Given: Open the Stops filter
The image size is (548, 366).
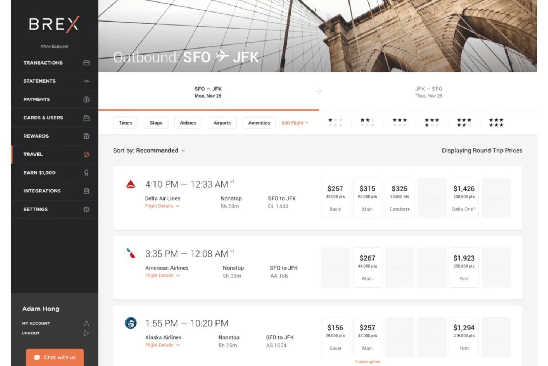Looking at the screenshot, I should (x=156, y=123).
